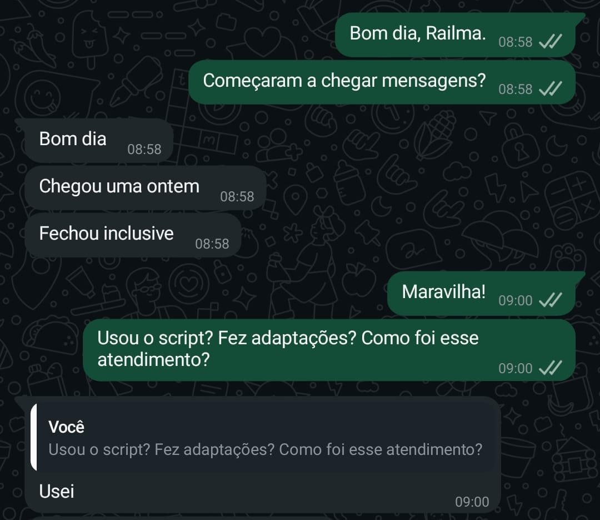The image size is (600, 520).
Task: Click double-check ticks beside "Começaram a chegar mensagens?"
Action: [x=551, y=89]
